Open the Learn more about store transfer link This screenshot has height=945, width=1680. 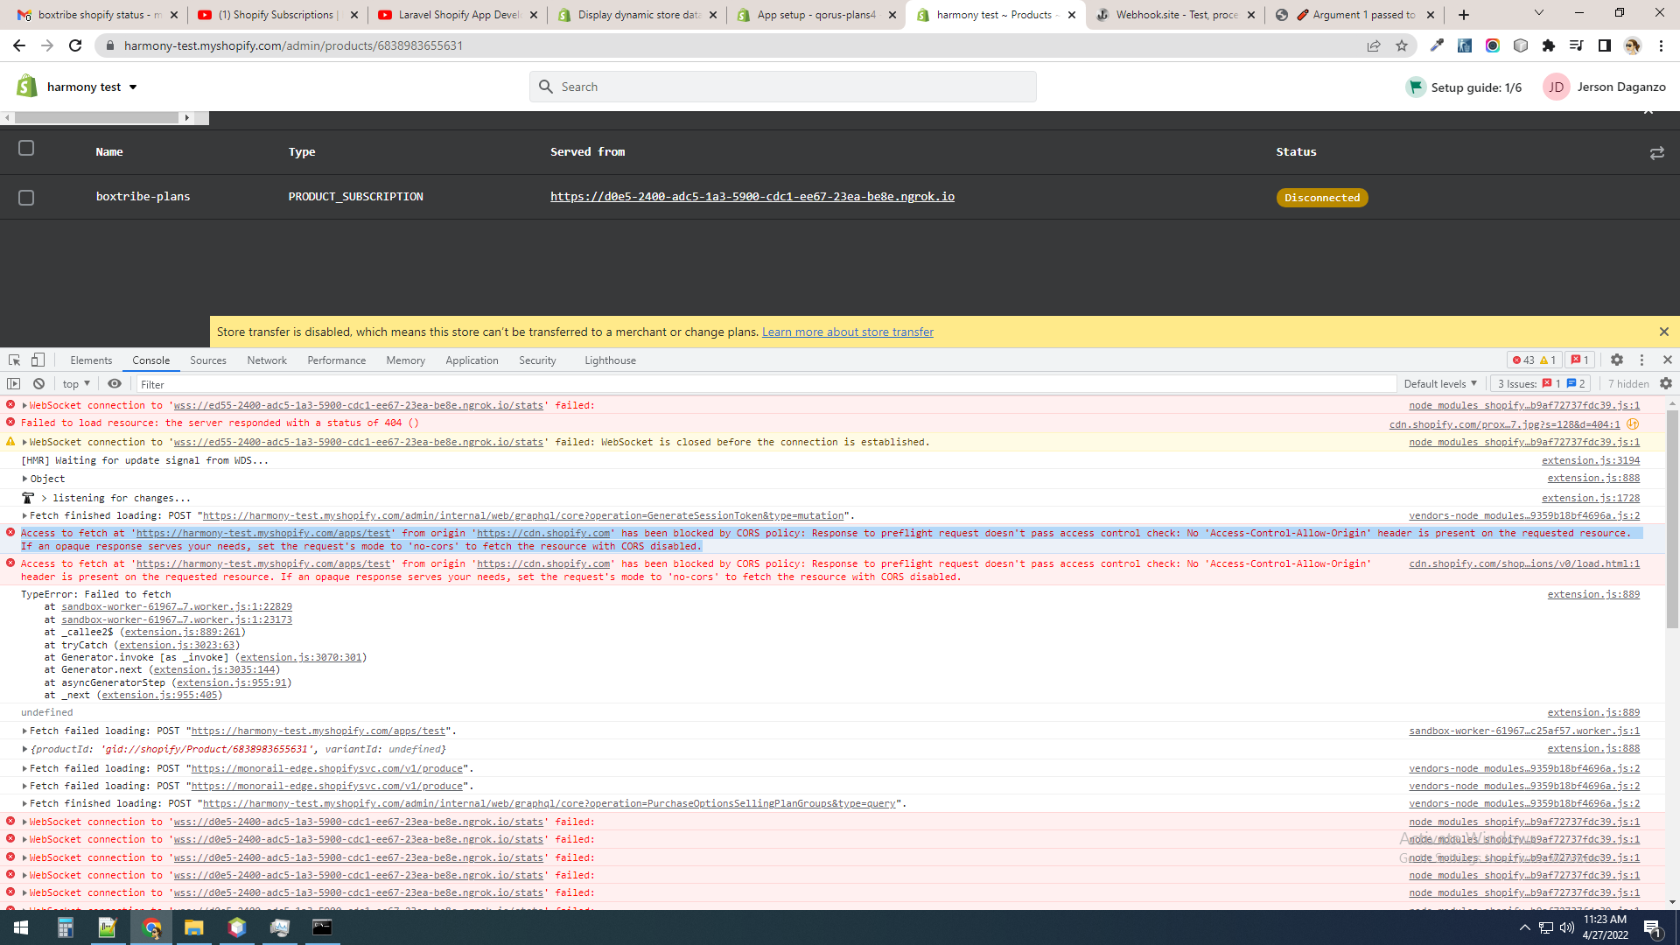click(847, 332)
